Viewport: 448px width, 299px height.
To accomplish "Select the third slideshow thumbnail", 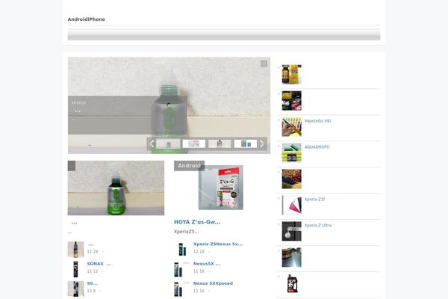I will [220, 144].
